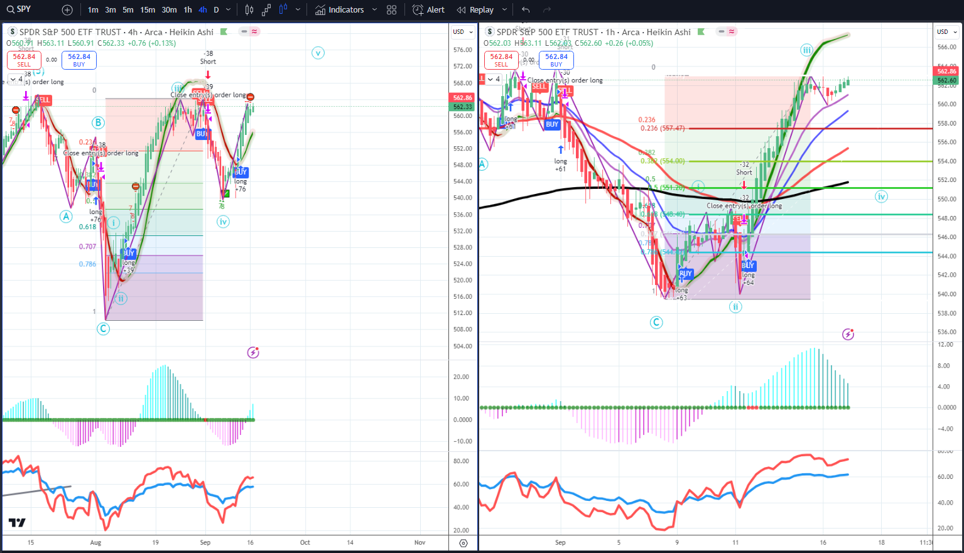The height and width of the screenshot is (553, 964).
Task: Start bar Replay mode
Action: 475,10
